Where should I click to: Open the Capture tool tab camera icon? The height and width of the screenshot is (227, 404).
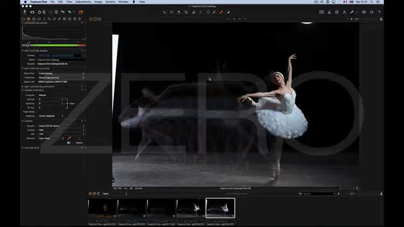[30, 19]
